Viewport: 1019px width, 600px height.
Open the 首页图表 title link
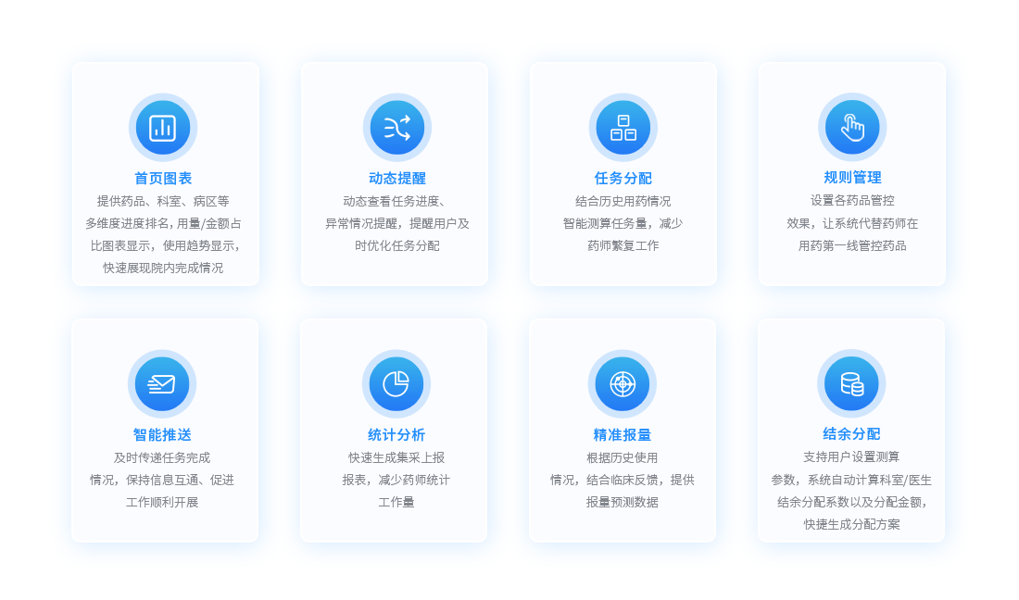coord(163,179)
